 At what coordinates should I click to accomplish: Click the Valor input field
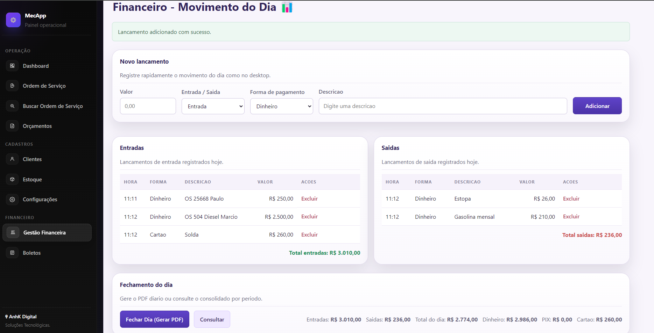coord(148,106)
